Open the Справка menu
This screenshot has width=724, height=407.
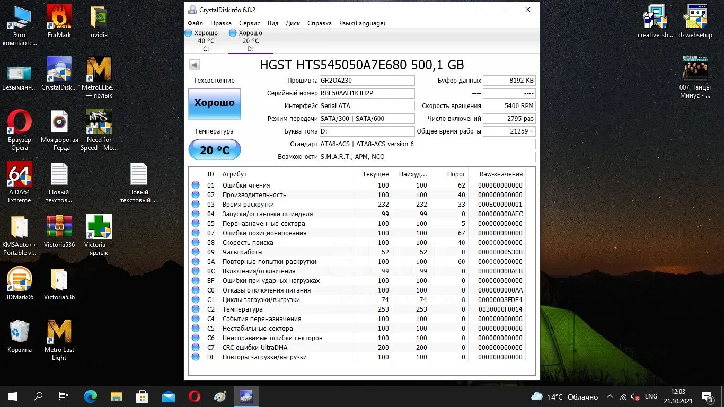[320, 23]
